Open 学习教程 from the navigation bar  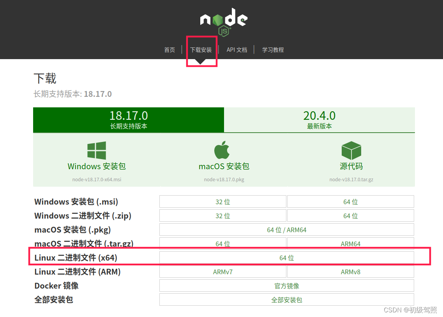tap(273, 50)
